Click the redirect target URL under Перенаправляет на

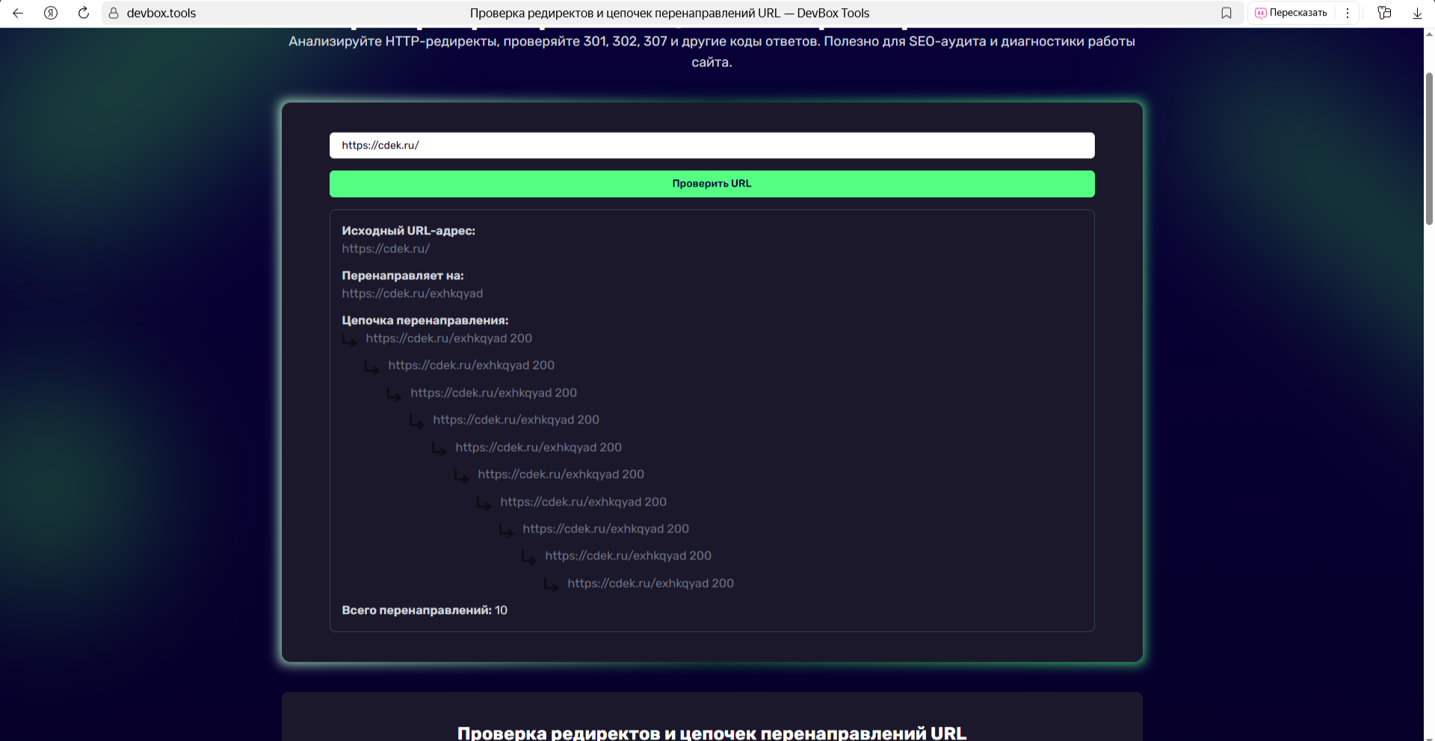click(413, 294)
